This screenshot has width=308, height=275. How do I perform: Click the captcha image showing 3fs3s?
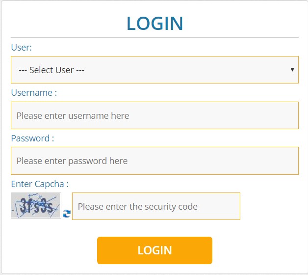[36, 205]
